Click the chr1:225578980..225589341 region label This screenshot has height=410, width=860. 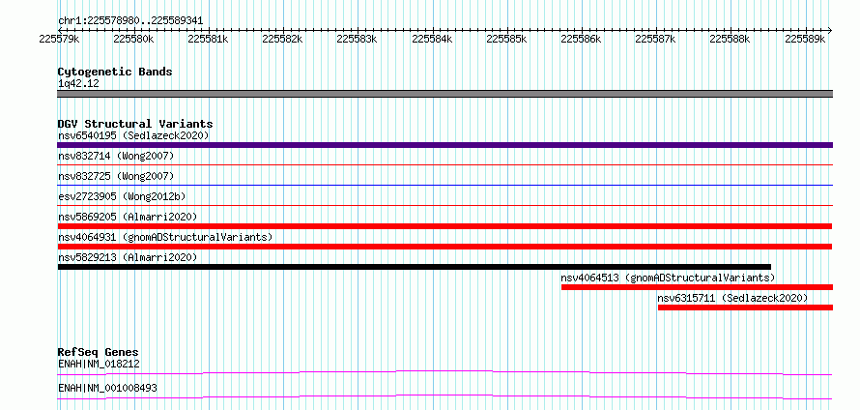pos(130,21)
